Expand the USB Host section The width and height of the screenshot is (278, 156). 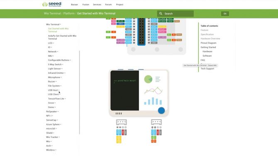(54, 90)
